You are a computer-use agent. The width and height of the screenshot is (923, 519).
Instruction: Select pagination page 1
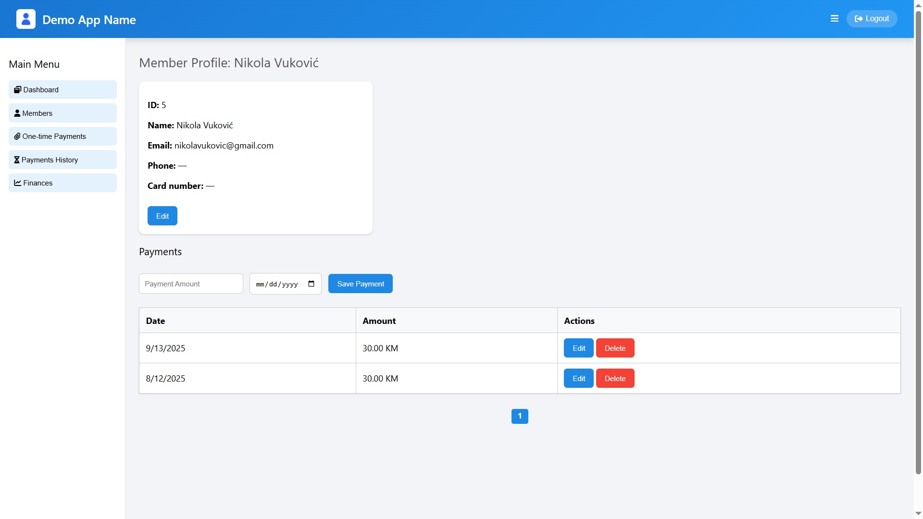520,416
